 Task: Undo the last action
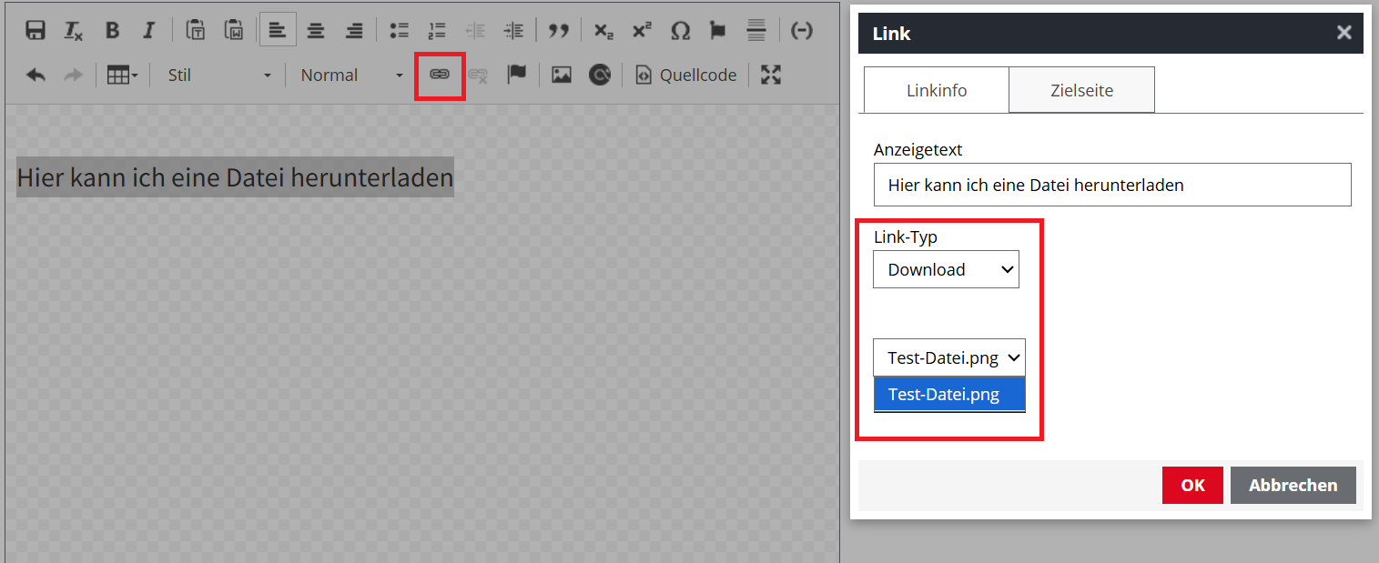click(35, 75)
